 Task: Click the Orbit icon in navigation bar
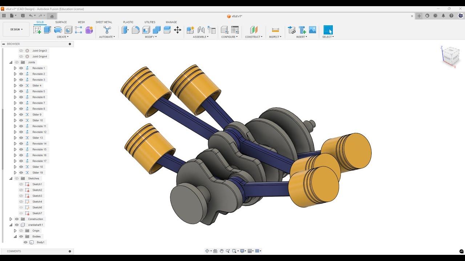pyautogui.click(x=207, y=251)
